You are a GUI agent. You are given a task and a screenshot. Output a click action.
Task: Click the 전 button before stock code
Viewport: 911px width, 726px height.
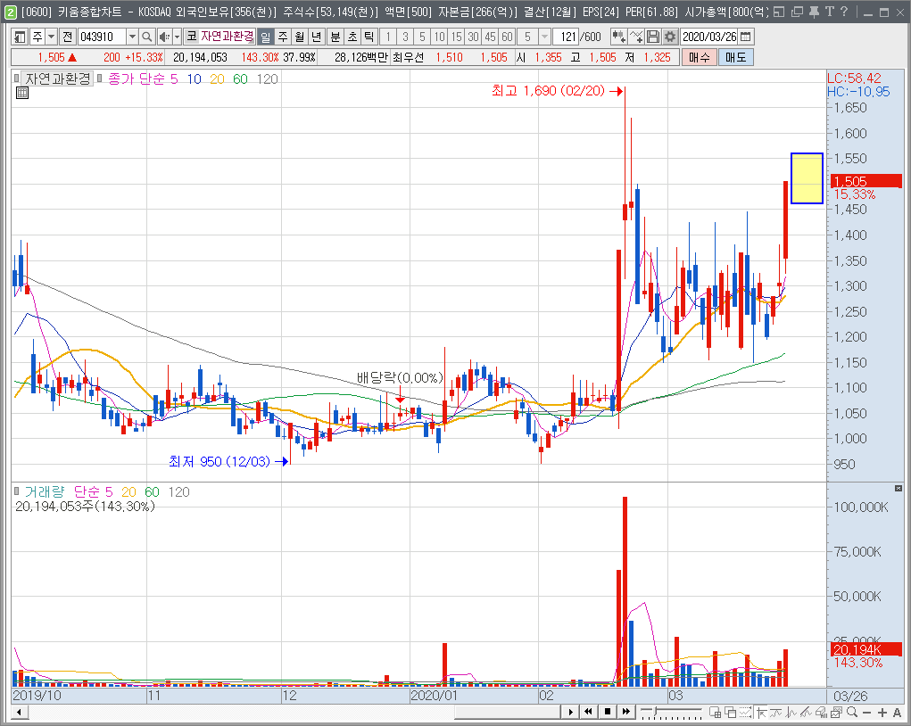[x=68, y=37]
